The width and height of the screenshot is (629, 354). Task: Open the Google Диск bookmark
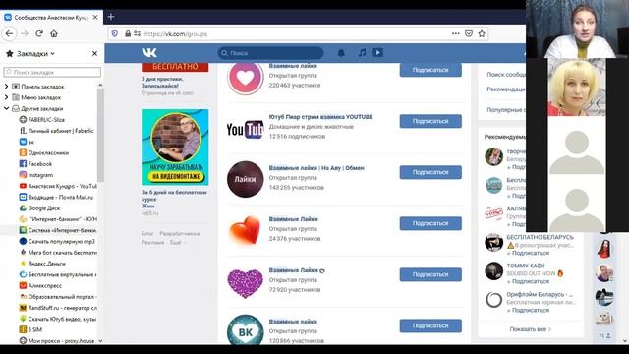39,208
